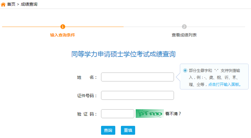
Task: Open the 点击打开输入面板 link
Action: [224, 84]
